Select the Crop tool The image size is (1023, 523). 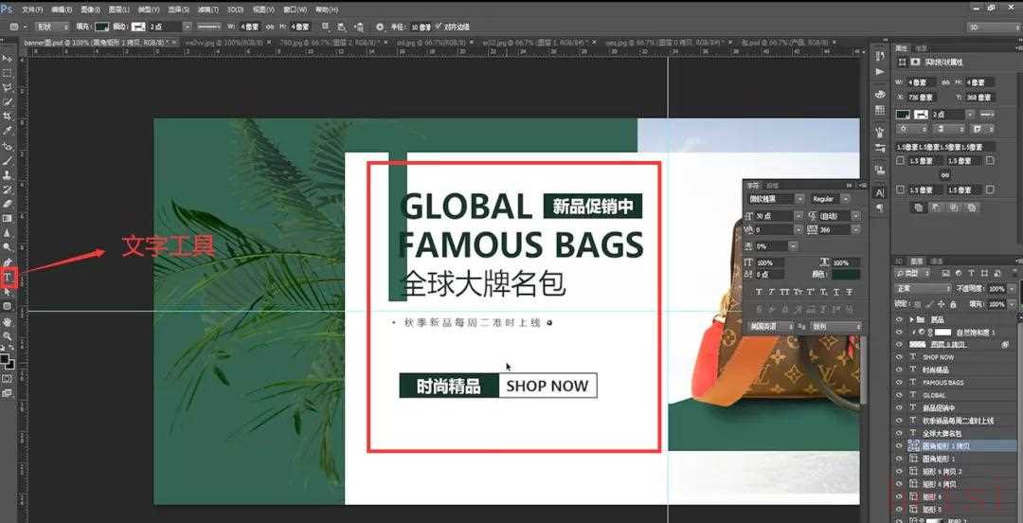[x=8, y=116]
